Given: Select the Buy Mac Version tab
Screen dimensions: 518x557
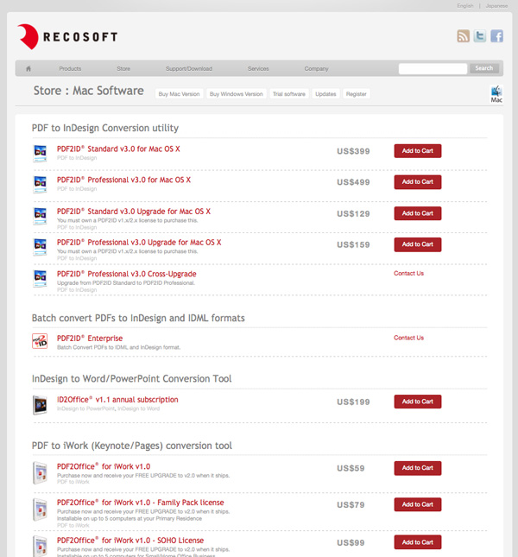Looking at the screenshot, I should click(x=179, y=94).
